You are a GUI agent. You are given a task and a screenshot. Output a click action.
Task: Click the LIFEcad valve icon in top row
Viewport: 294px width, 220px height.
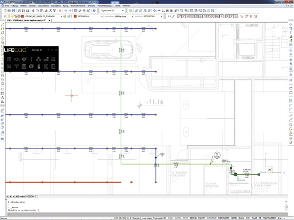[x=24, y=59]
